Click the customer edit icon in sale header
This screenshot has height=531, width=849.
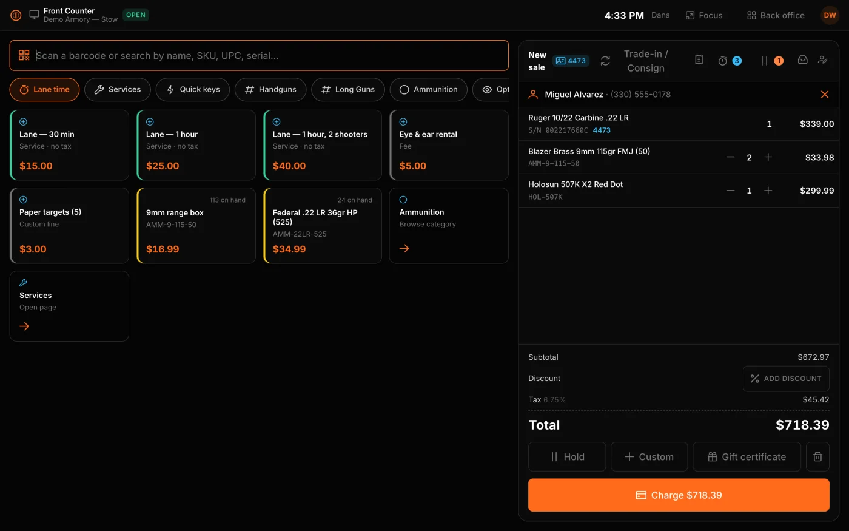822,60
